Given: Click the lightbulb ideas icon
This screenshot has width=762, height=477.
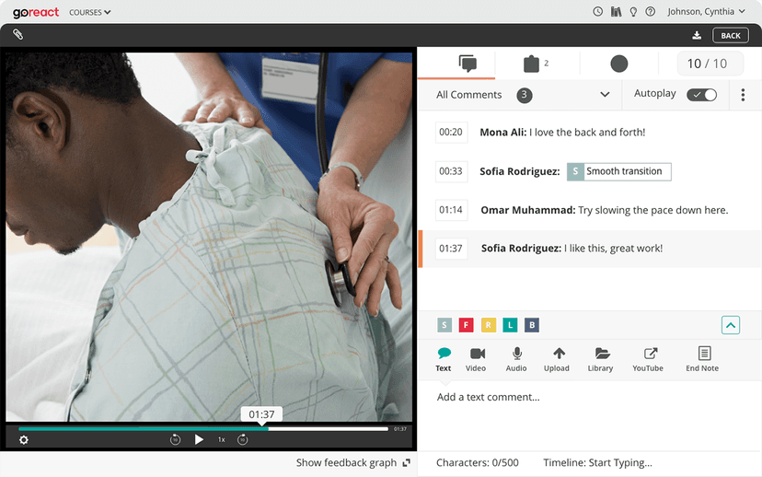Looking at the screenshot, I should click(x=633, y=12).
